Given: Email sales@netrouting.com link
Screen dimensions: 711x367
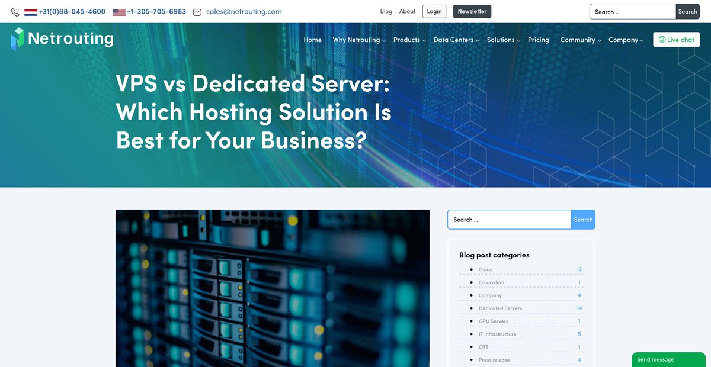Looking at the screenshot, I should point(244,12).
